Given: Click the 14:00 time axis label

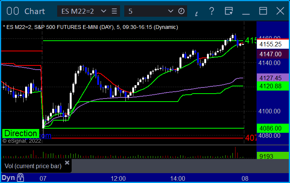Looking at the screenshot, I should [178, 178].
